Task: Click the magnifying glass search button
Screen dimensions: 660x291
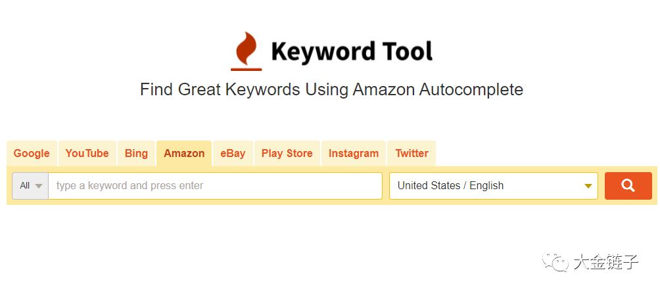Action: pyautogui.click(x=628, y=186)
